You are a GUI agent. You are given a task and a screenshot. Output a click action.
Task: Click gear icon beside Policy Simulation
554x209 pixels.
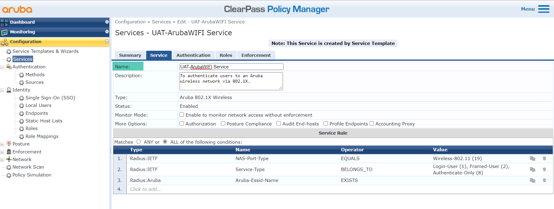(x=9, y=175)
